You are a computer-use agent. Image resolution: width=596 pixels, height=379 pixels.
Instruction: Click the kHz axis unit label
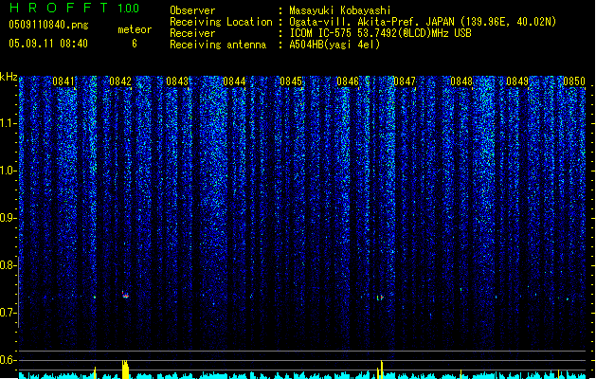click(x=9, y=77)
